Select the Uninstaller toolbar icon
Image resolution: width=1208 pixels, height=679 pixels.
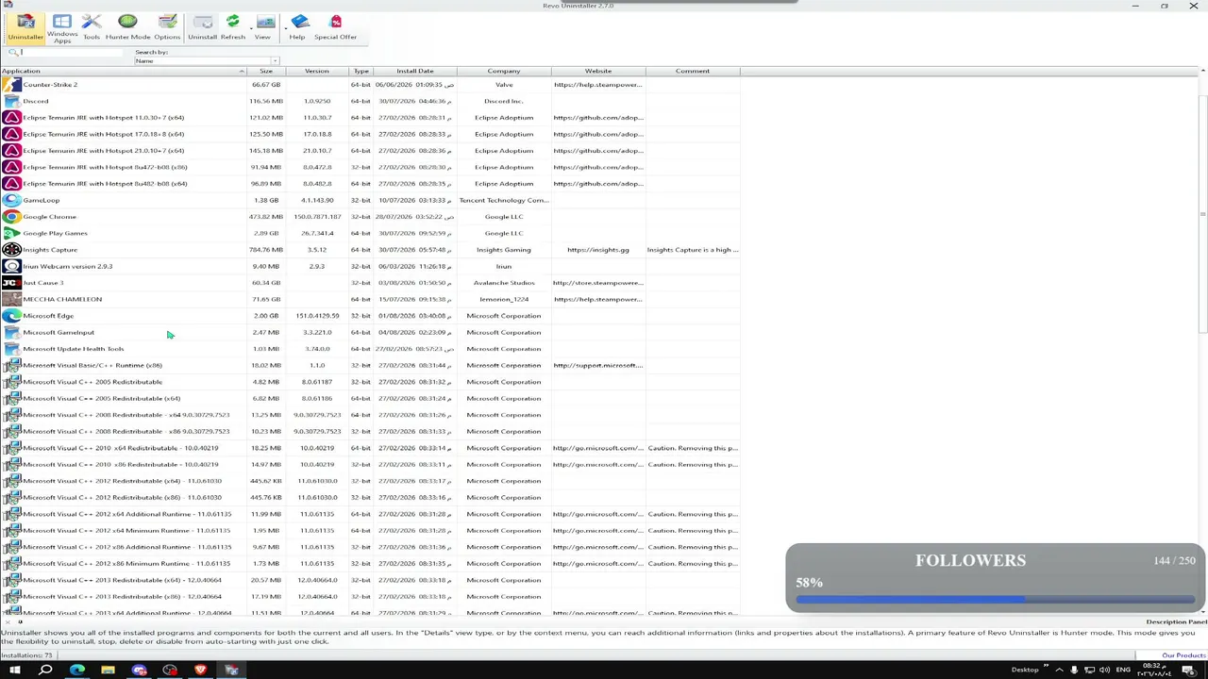25,26
